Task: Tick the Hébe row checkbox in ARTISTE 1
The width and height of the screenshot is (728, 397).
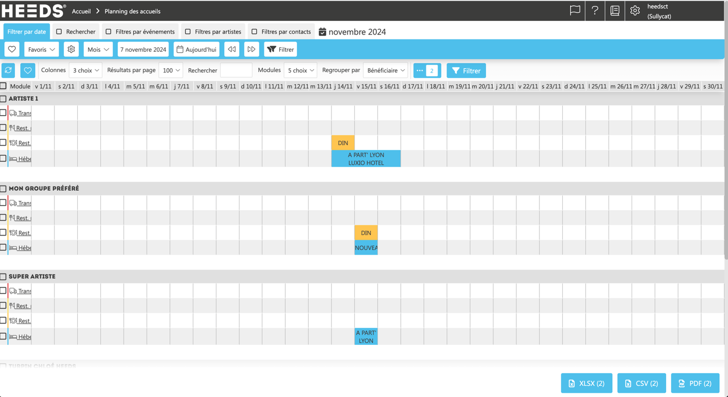Action: 3,158
